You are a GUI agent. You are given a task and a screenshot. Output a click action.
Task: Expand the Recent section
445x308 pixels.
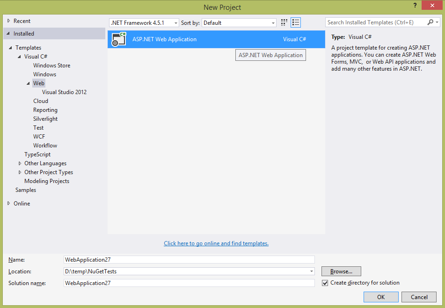tap(8, 21)
